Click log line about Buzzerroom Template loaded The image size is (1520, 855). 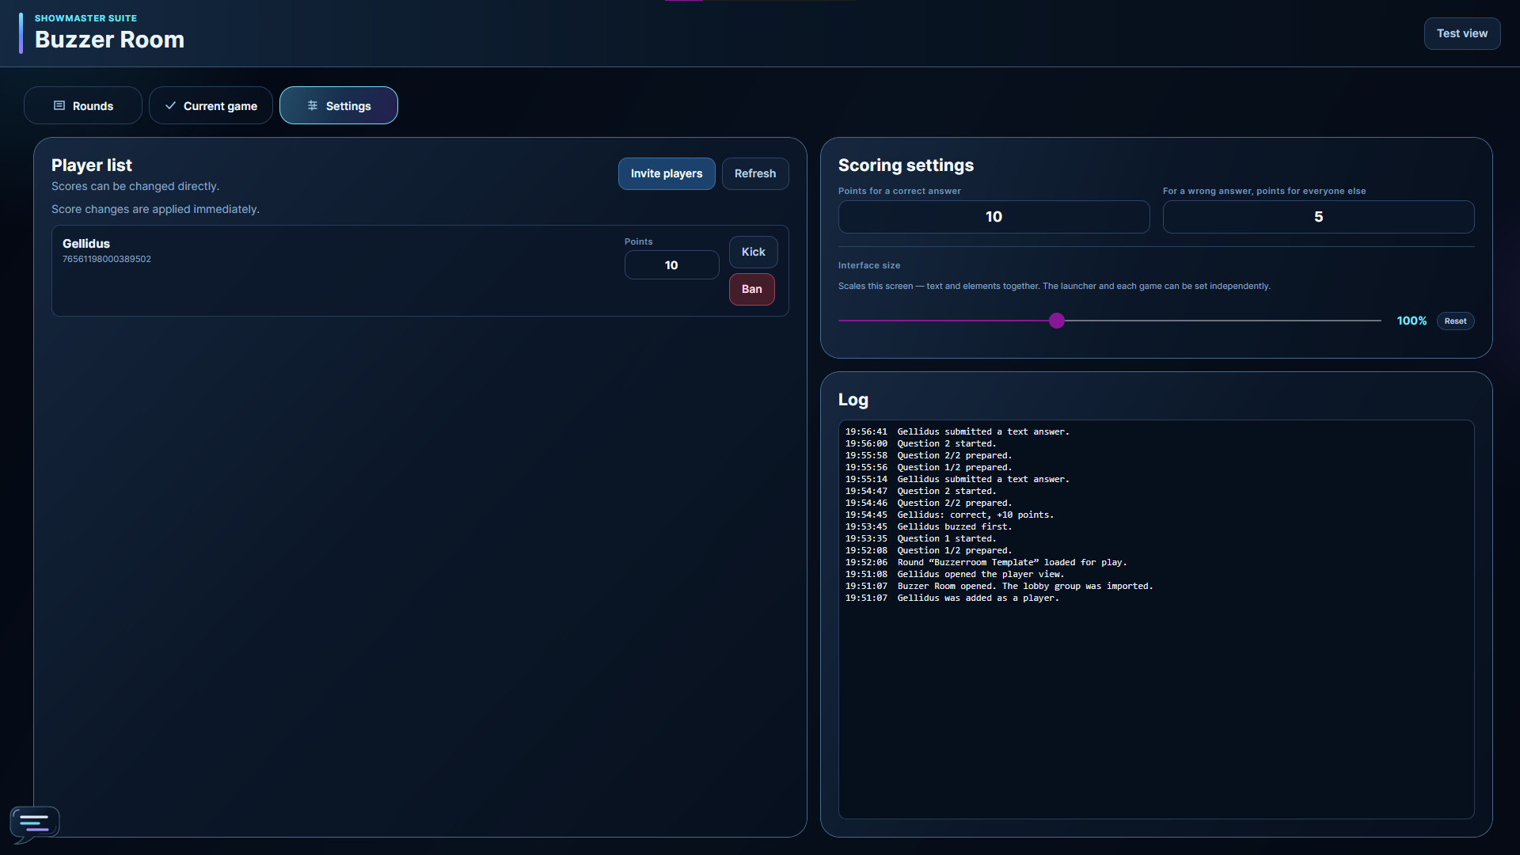click(986, 562)
